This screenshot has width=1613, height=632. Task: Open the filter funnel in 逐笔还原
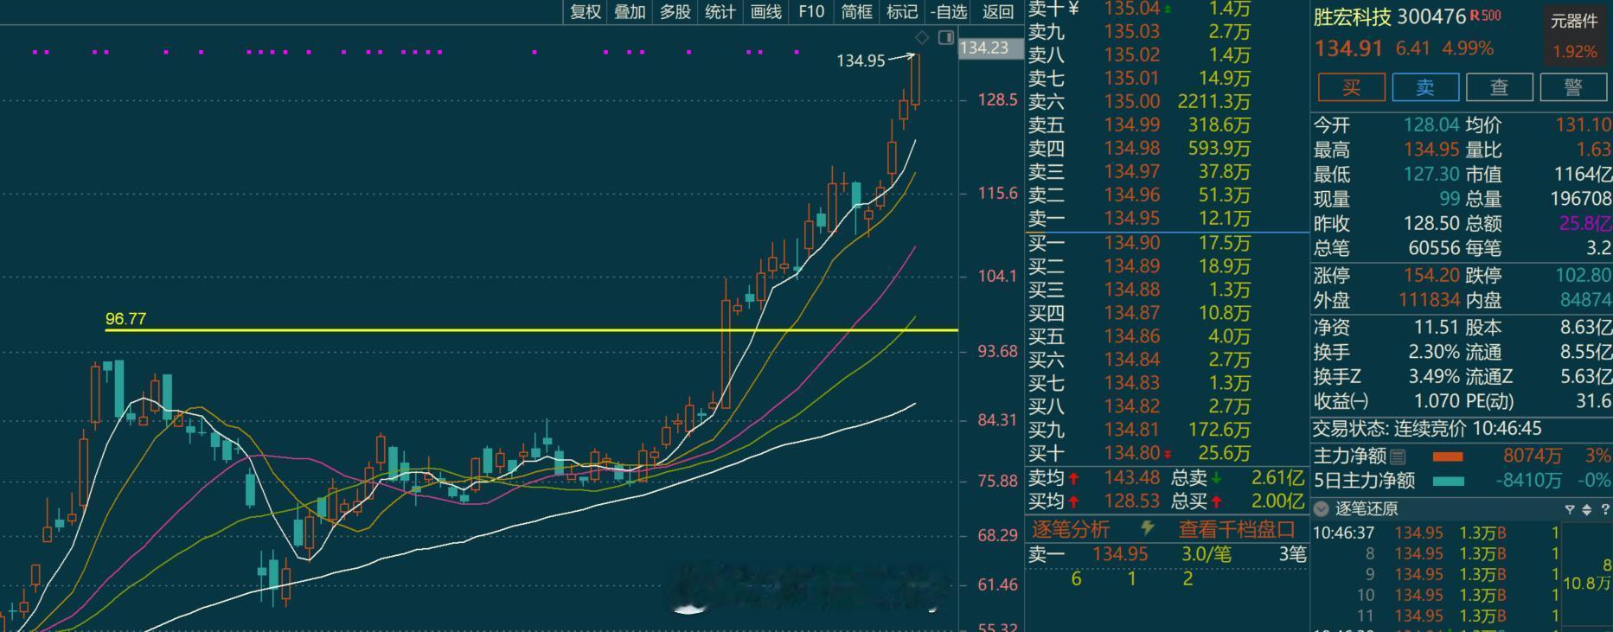click(1570, 509)
